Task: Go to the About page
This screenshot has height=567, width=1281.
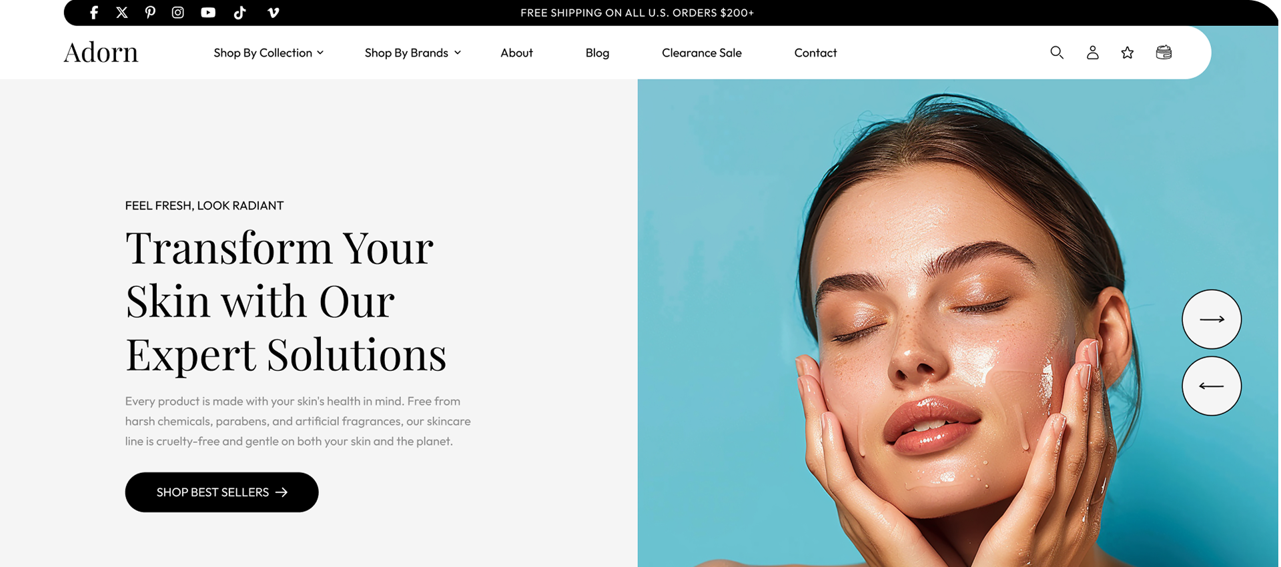Action: (x=516, y=53)
